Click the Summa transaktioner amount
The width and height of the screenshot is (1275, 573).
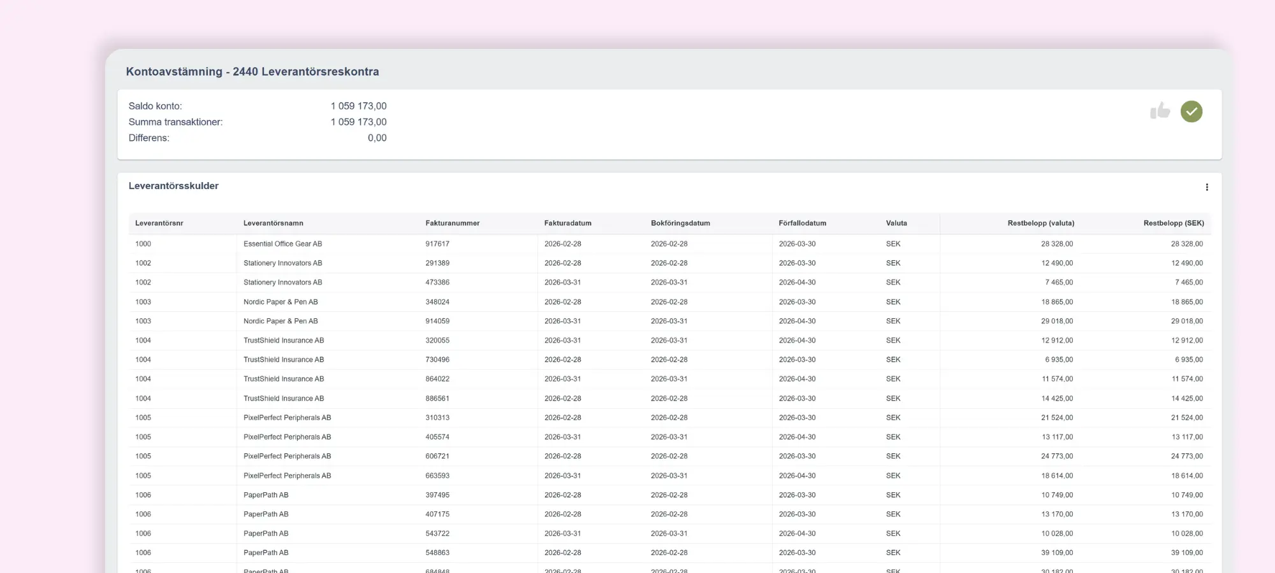(358, 122)
